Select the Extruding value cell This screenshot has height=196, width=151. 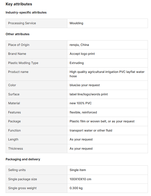[107, 63]
